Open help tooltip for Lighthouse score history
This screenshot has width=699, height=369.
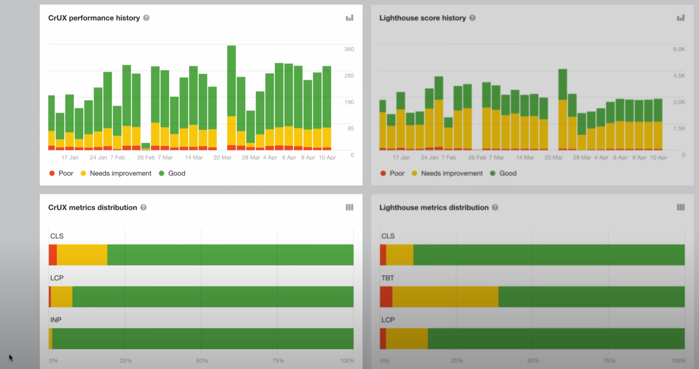coord(473,18)
